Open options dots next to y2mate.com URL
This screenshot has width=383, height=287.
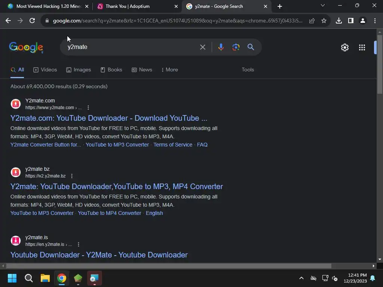click(88, 108)
